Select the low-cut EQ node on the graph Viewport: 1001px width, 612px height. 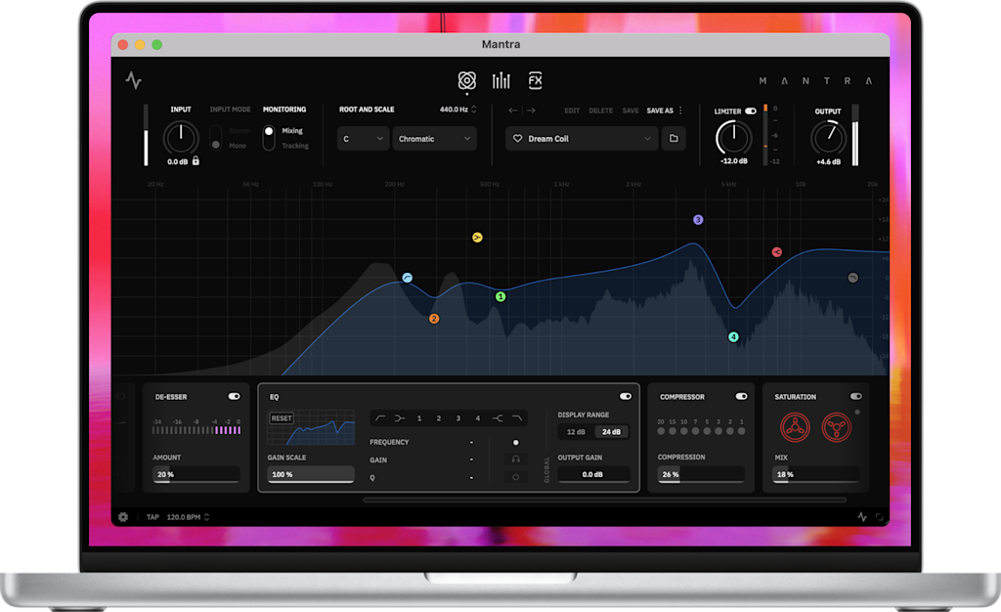point(407,278)
